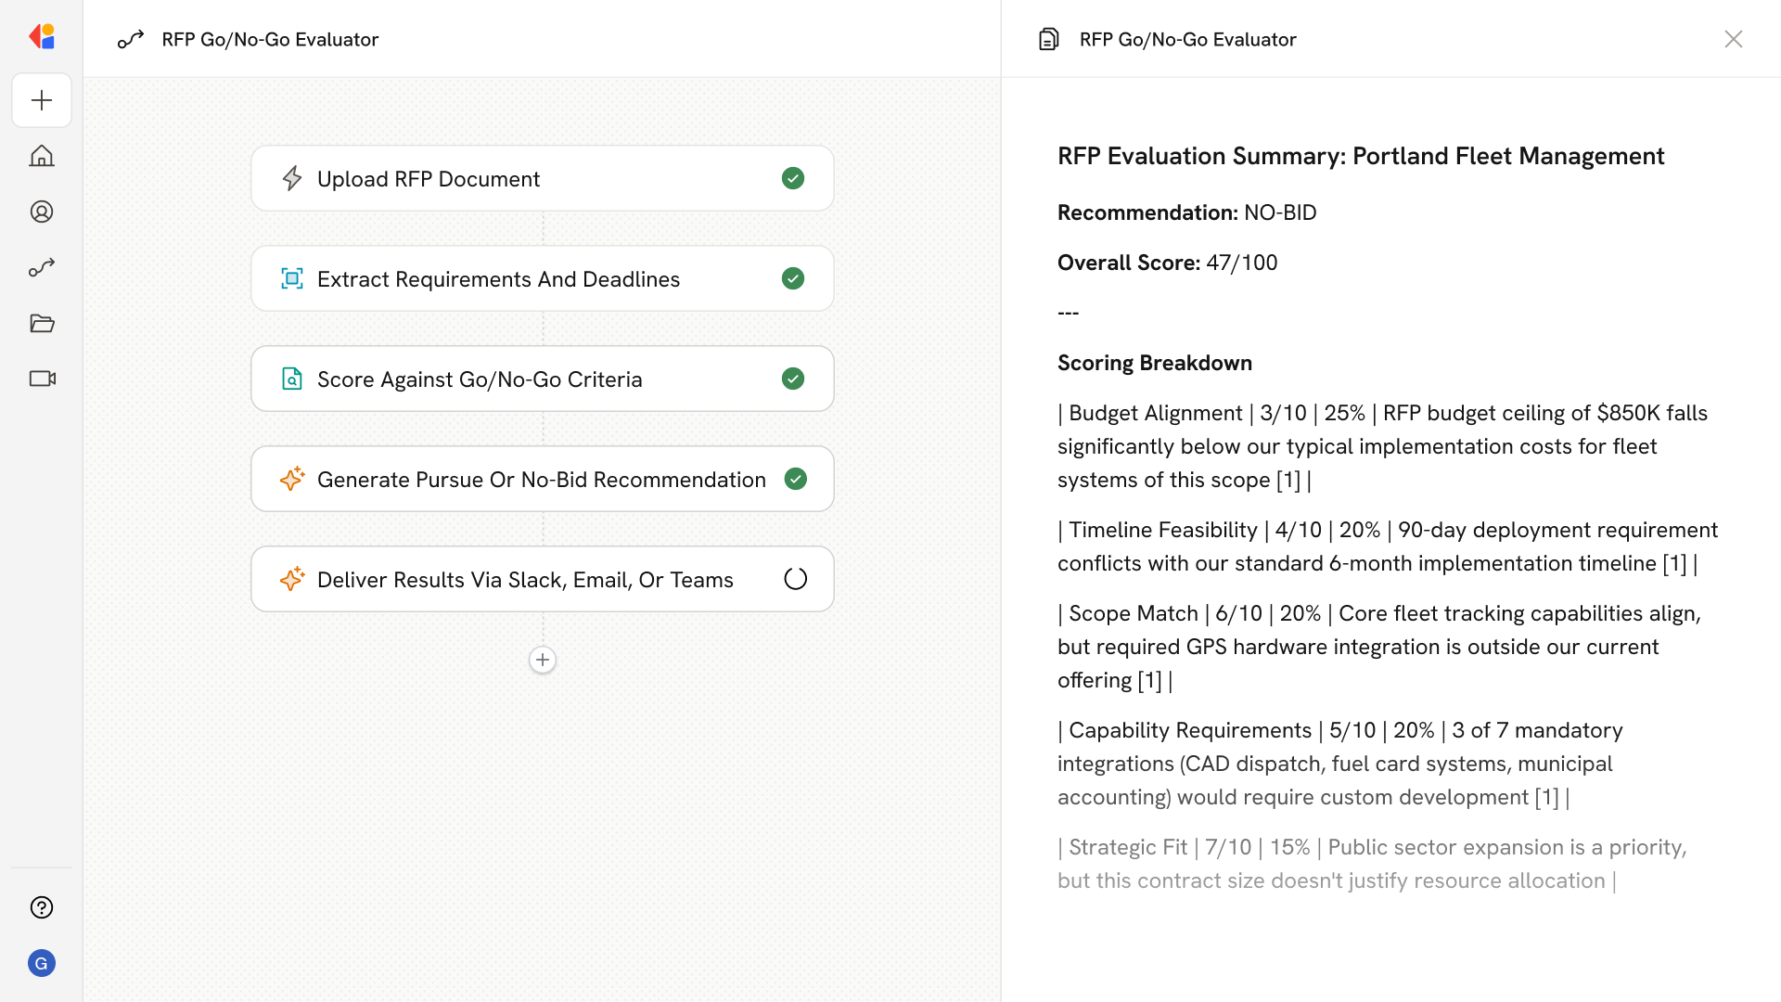1781x1002 pixels.
Task: Click the workflow title RFP Go/No-Go Evaluator
Action: click(x=270, y=39)
